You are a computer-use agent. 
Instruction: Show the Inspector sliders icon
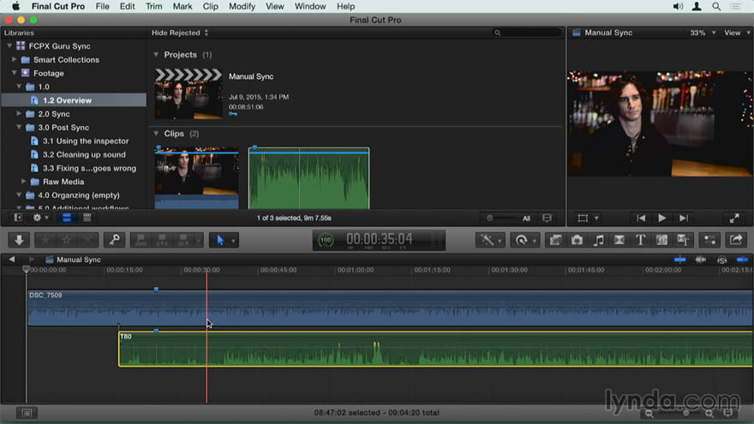[709, 240]
